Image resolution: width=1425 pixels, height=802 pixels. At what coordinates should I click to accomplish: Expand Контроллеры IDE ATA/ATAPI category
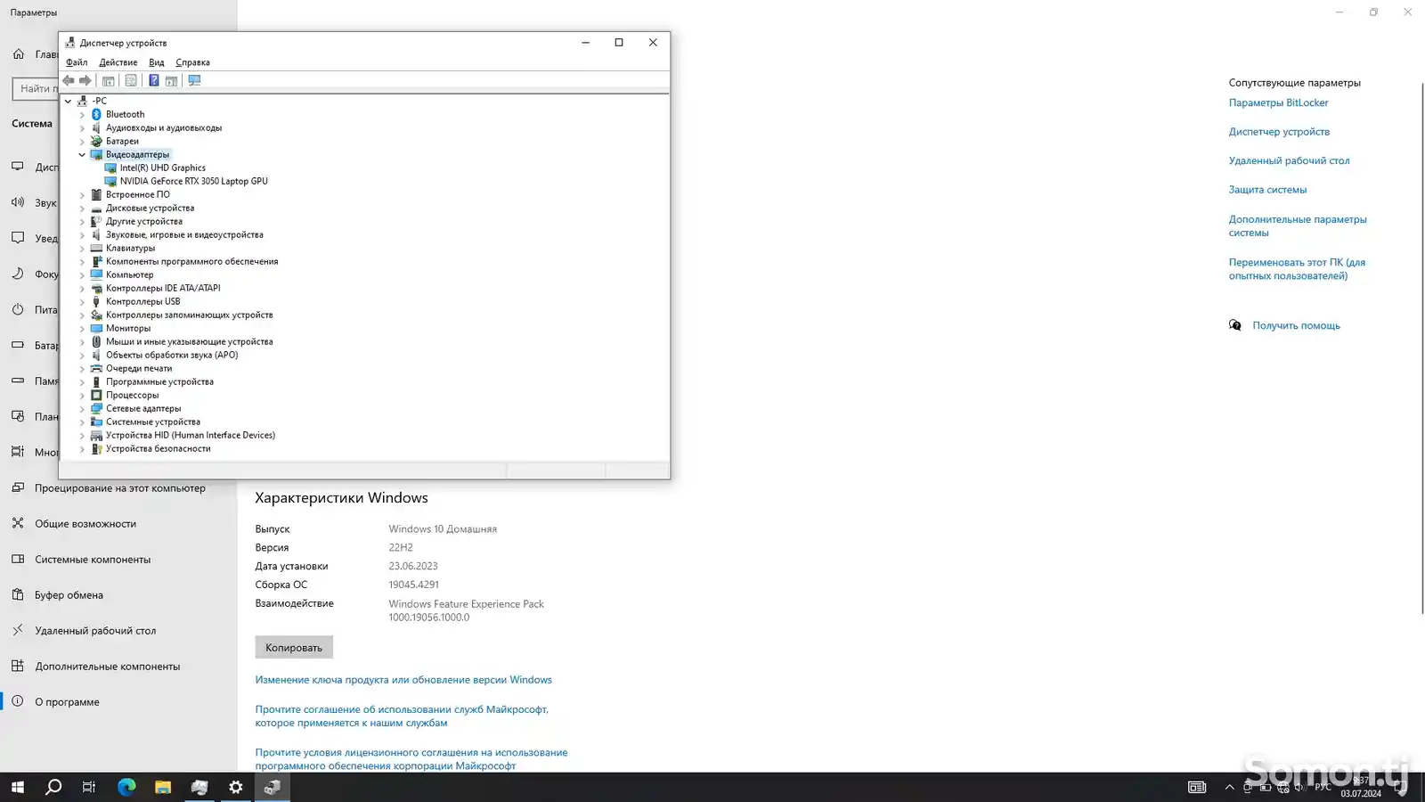point(82,288)
